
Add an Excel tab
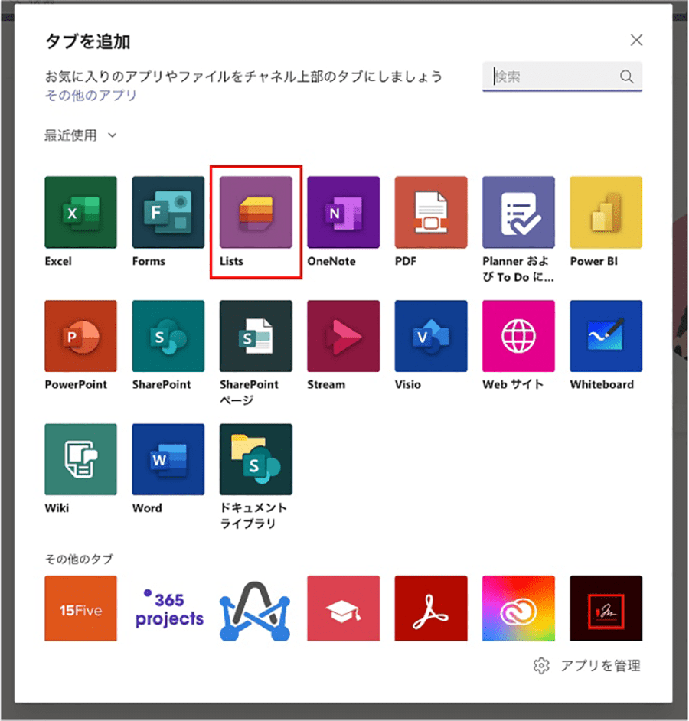pyautogui.click(x=80, y=213)
